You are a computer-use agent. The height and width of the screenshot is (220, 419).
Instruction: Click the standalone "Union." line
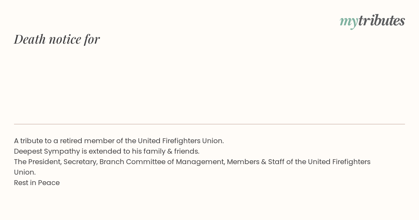tap(25, 172)
